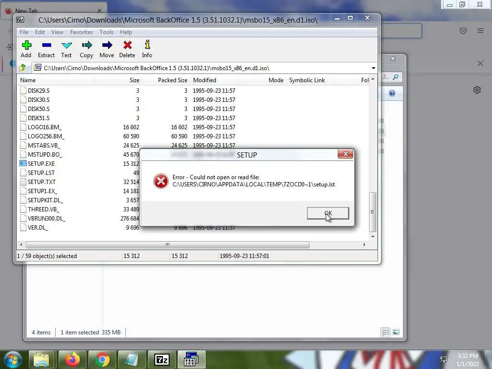The height and width of the screenshot is (369, 492).
Task: Click the Explorer search magnifier icon
Action: [396, 76]
